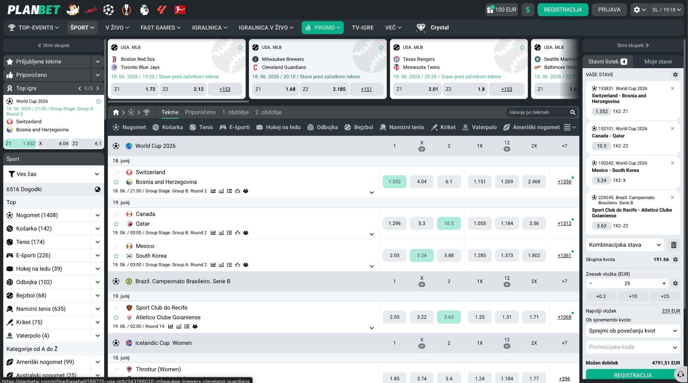Favorite World Cup 2026 Top igre star

(98, 101)
